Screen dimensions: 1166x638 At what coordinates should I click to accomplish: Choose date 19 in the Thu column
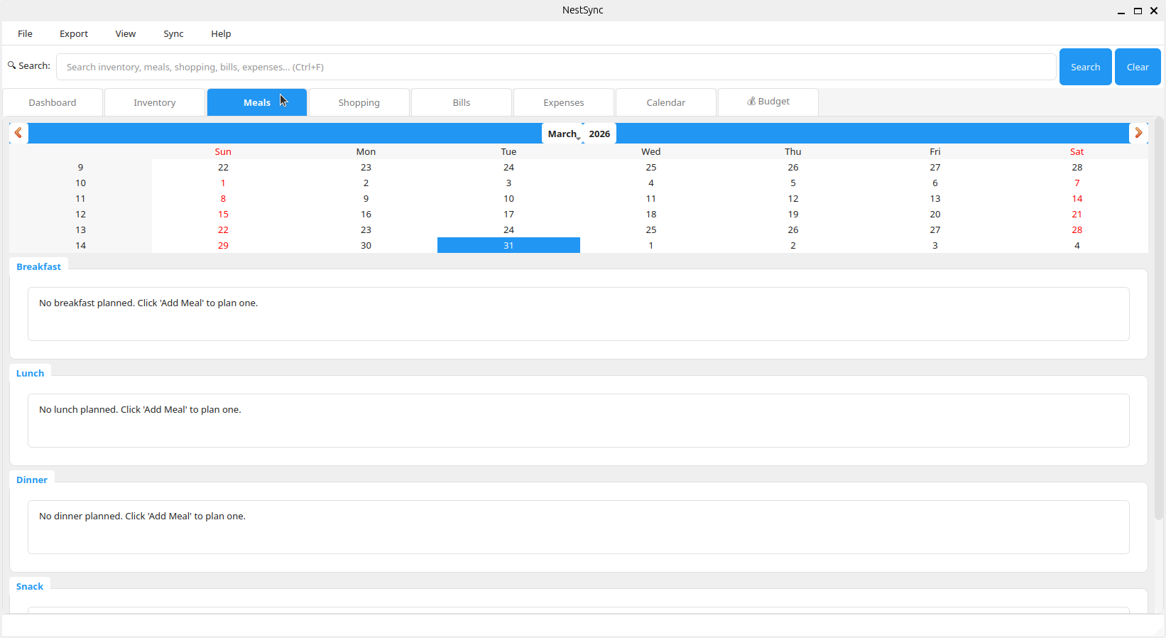coord(793,214)
